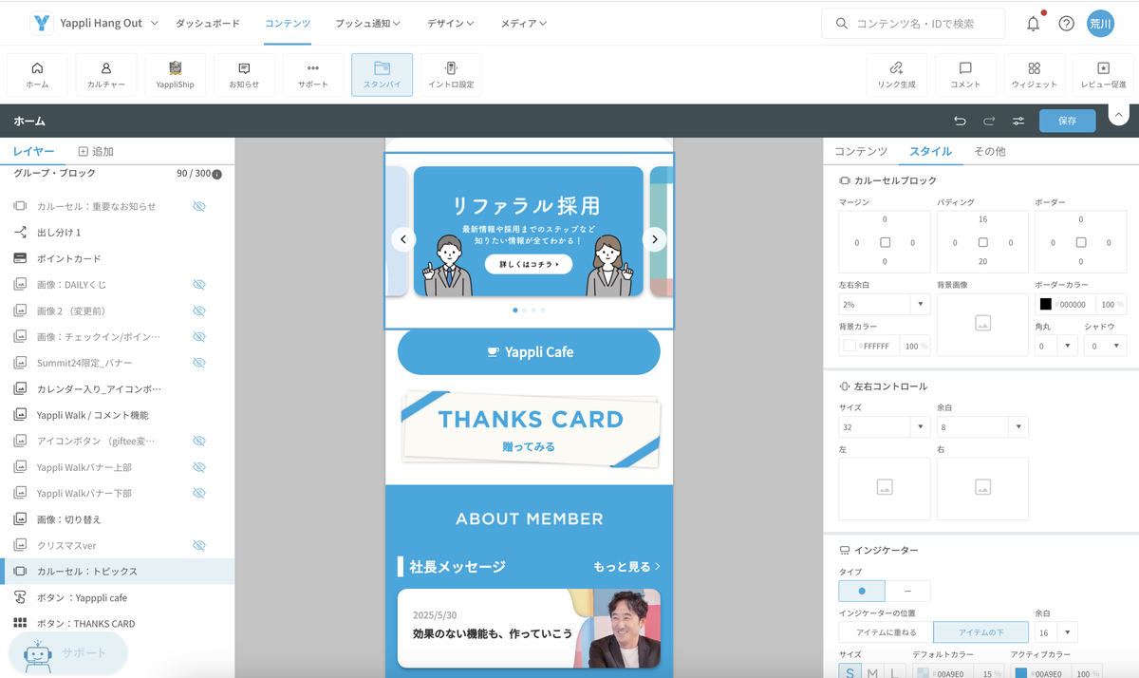Open the 角丸 dropdown

[1055, 347]
